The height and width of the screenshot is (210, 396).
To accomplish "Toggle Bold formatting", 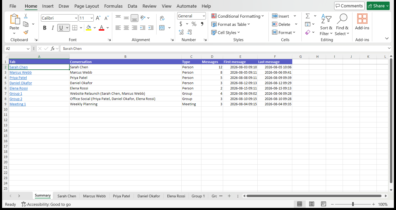I will click(45, 28).
